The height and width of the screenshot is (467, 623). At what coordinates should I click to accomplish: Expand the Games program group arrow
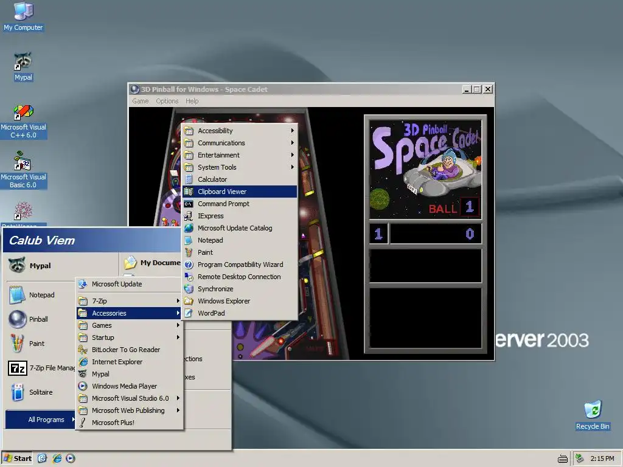coord(178,325)
